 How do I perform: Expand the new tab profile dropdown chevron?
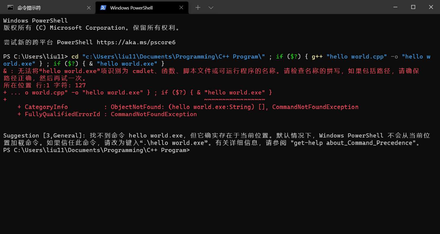[211, 8]
